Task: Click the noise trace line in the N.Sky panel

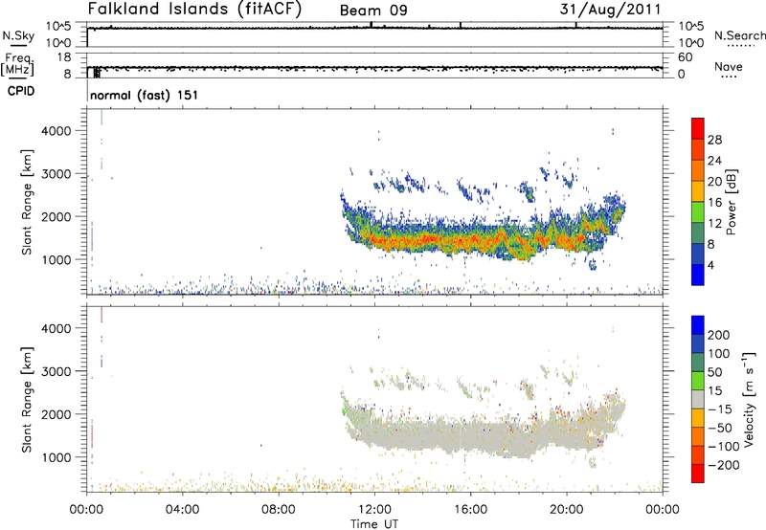Action: coord(374,29)
